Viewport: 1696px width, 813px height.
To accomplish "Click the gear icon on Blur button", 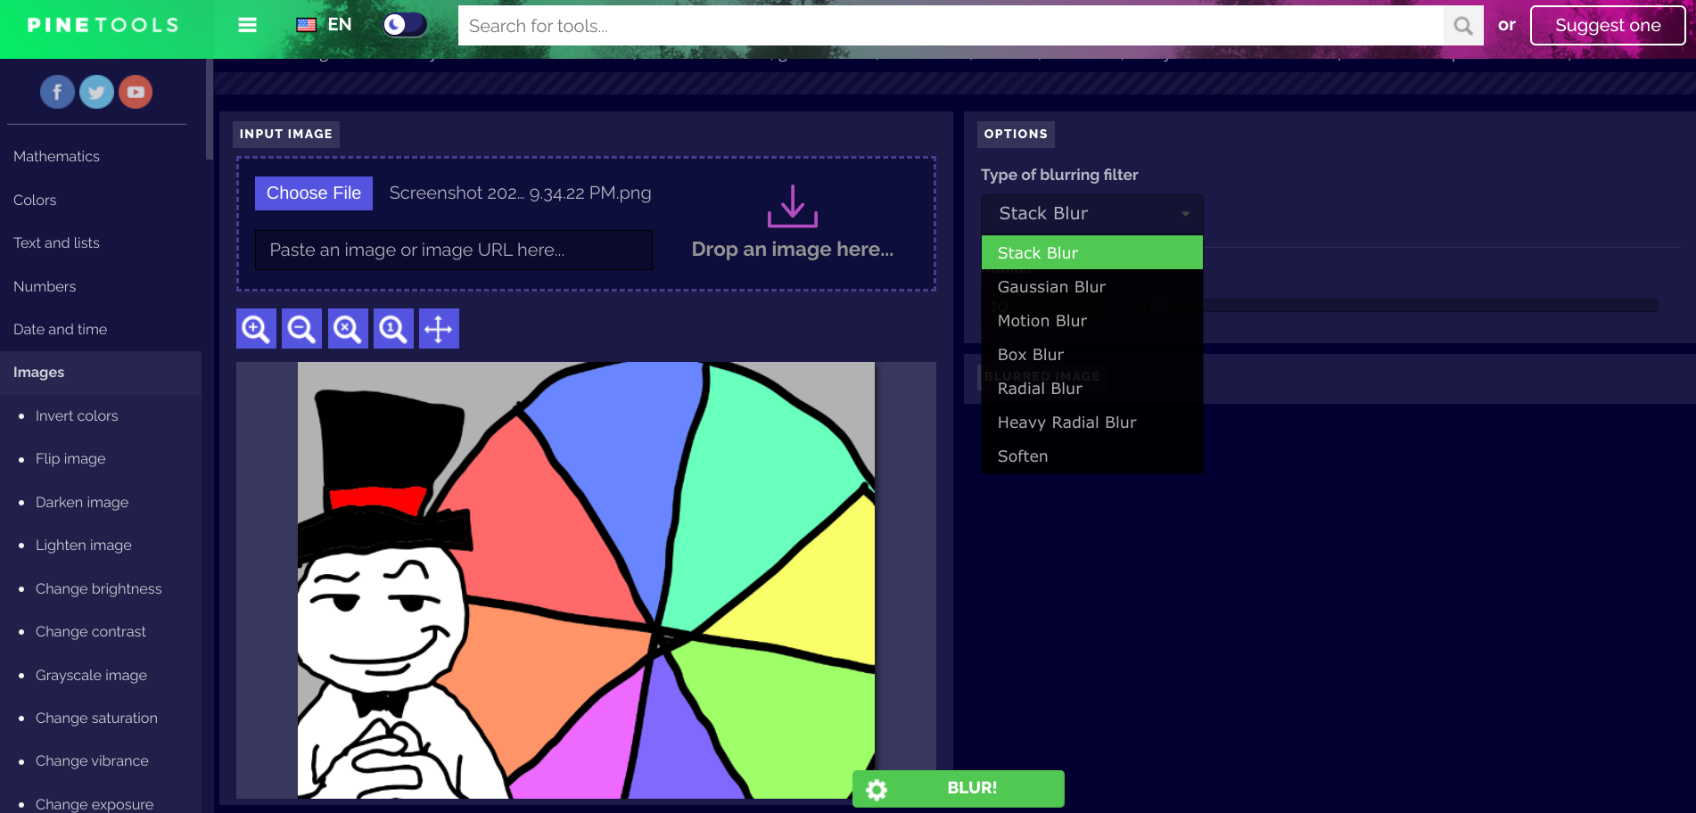I will tap(877, 790).
